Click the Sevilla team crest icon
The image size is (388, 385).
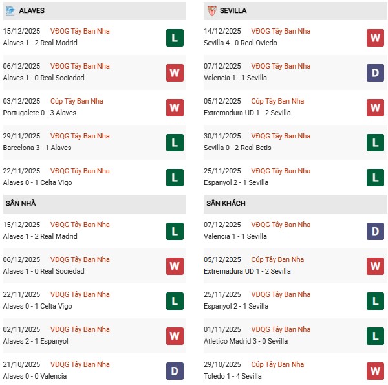coord(211,10)
